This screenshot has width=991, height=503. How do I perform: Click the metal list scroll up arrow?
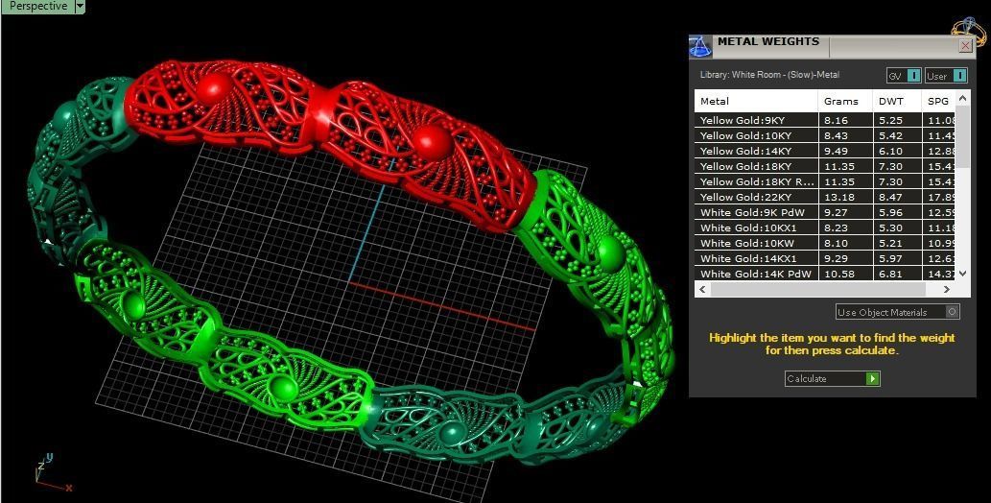tap(962, 98)
